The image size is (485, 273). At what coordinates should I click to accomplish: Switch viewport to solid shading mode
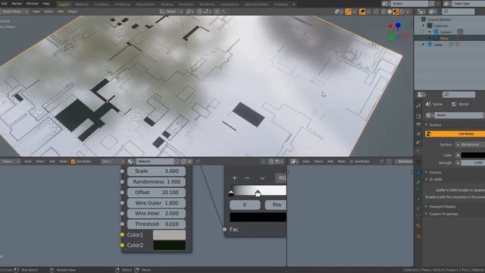[x=390, y=12]
